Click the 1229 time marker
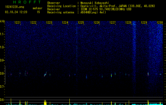The width and height of the screenshot is (166, 105). (144, 22)
